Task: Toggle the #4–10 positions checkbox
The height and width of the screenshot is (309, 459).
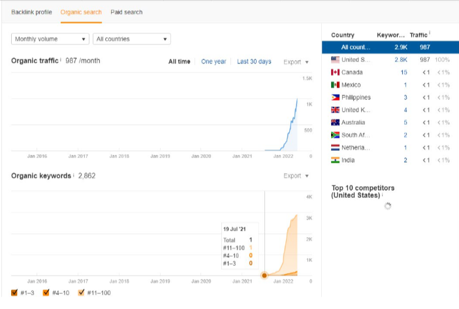Action: point(46,293)
